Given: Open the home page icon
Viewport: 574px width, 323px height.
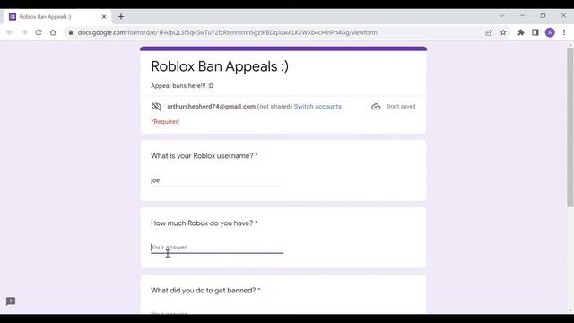Looking at the screenshot, I should click(x=53, y=32).
